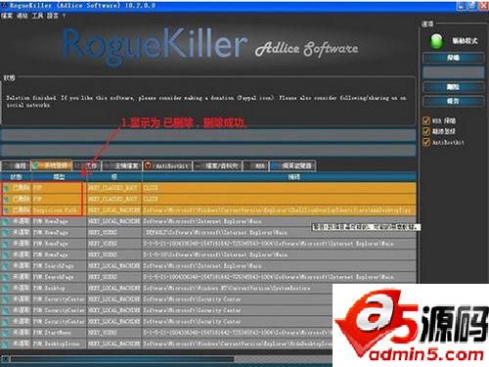Toggle the PUM.Desktop row checkbox
Screen dimensions: 489x367
(6, 288)
